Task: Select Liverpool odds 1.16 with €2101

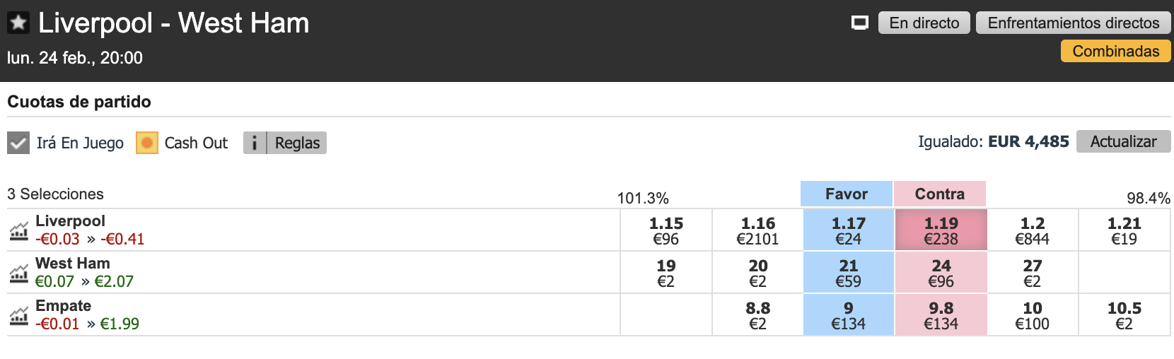Action: [757, 230]
